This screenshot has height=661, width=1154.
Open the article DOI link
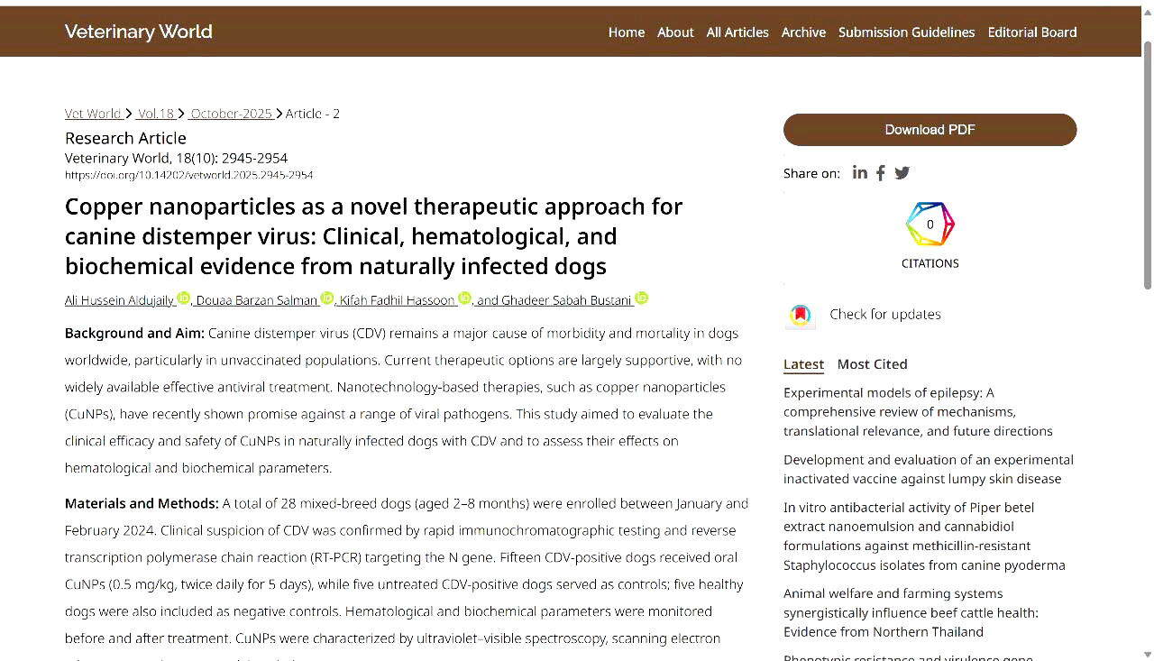click(x=188, y=175)
